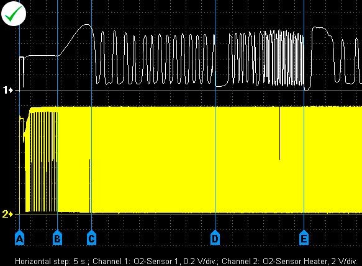Click the white plateau right of marker E

(x=319, y=28)
